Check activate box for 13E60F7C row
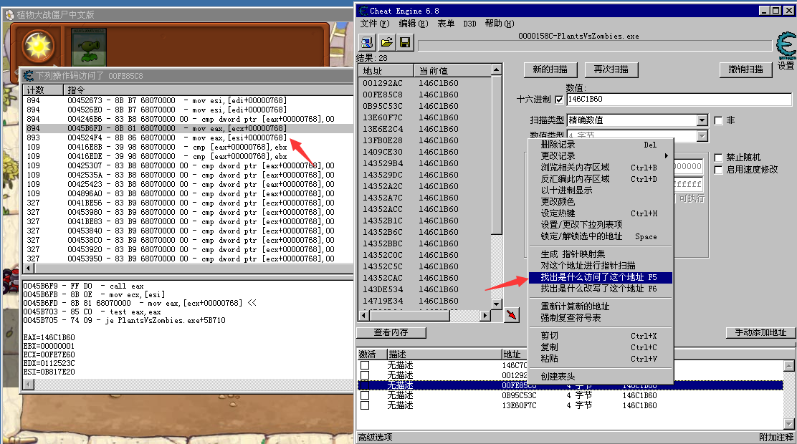 click(364, 405)
